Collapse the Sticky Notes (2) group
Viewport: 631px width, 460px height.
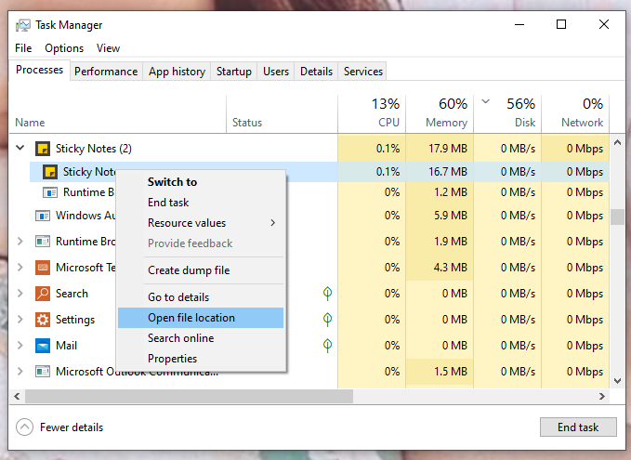[x=20, y=148]
